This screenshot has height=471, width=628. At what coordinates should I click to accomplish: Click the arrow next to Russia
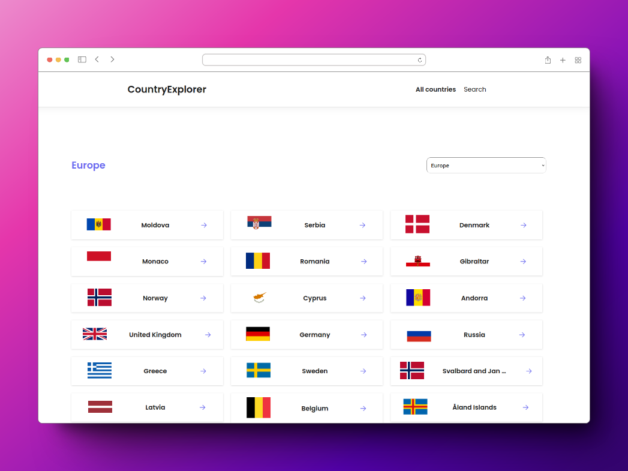(522, 335)
